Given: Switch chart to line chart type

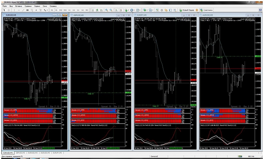Looking at the screenshot, I should 101,10.
